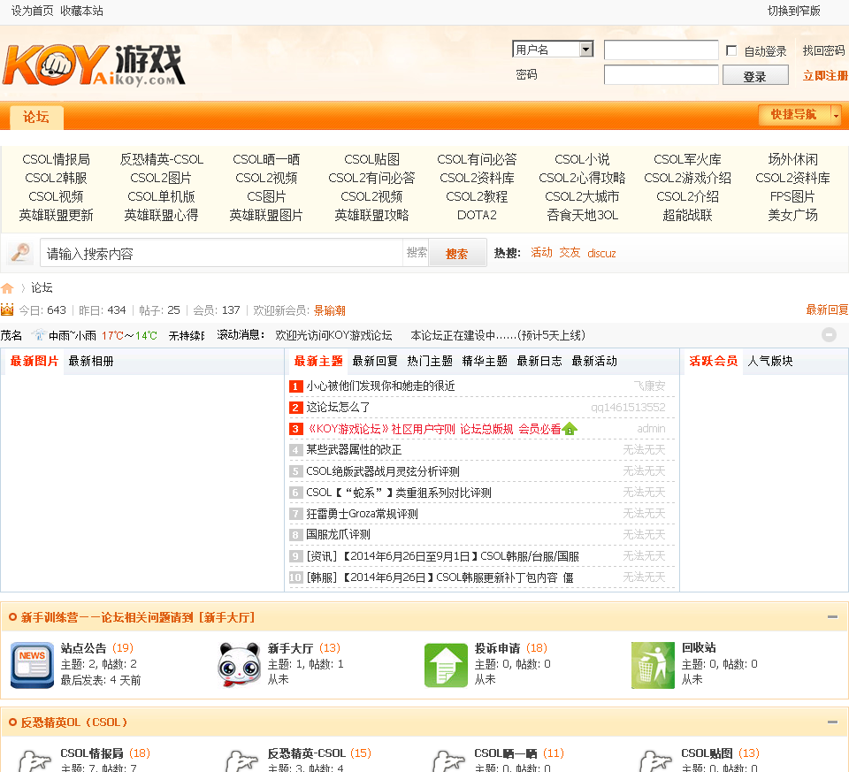Screen dimensions: 849x772
Task: Click 设为首页 link
Action: point(32,11)
